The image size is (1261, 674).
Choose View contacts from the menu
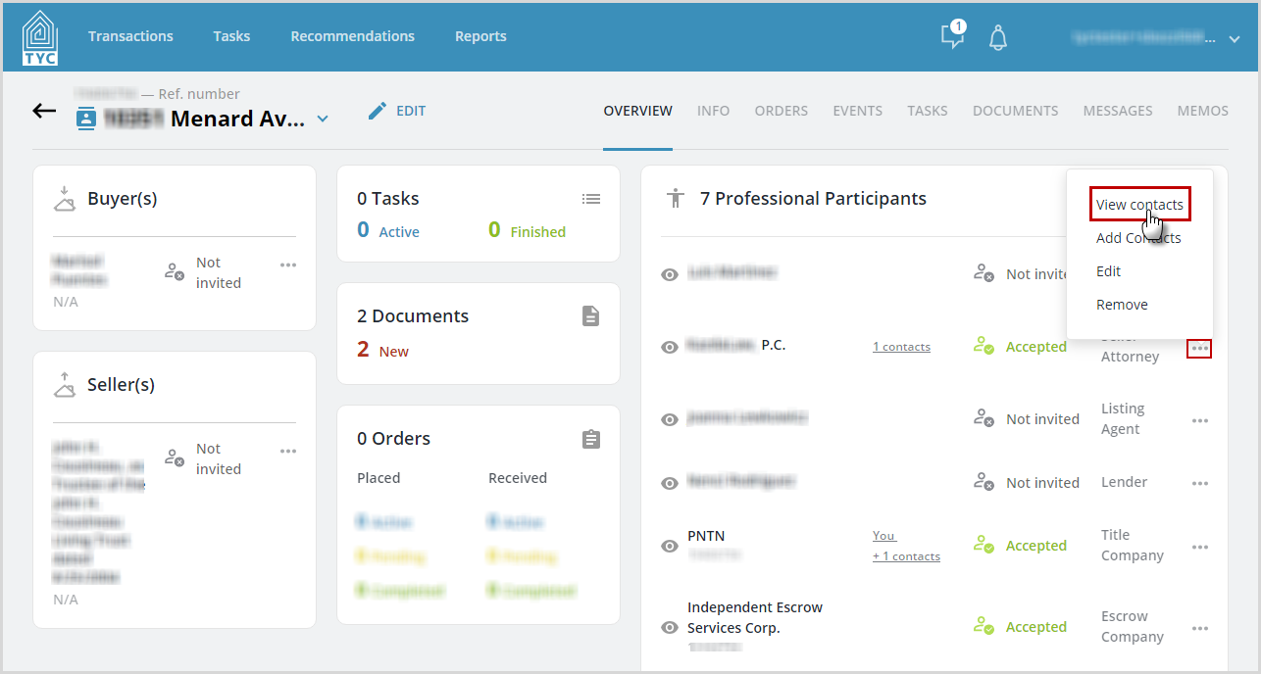click(1139, 205)
